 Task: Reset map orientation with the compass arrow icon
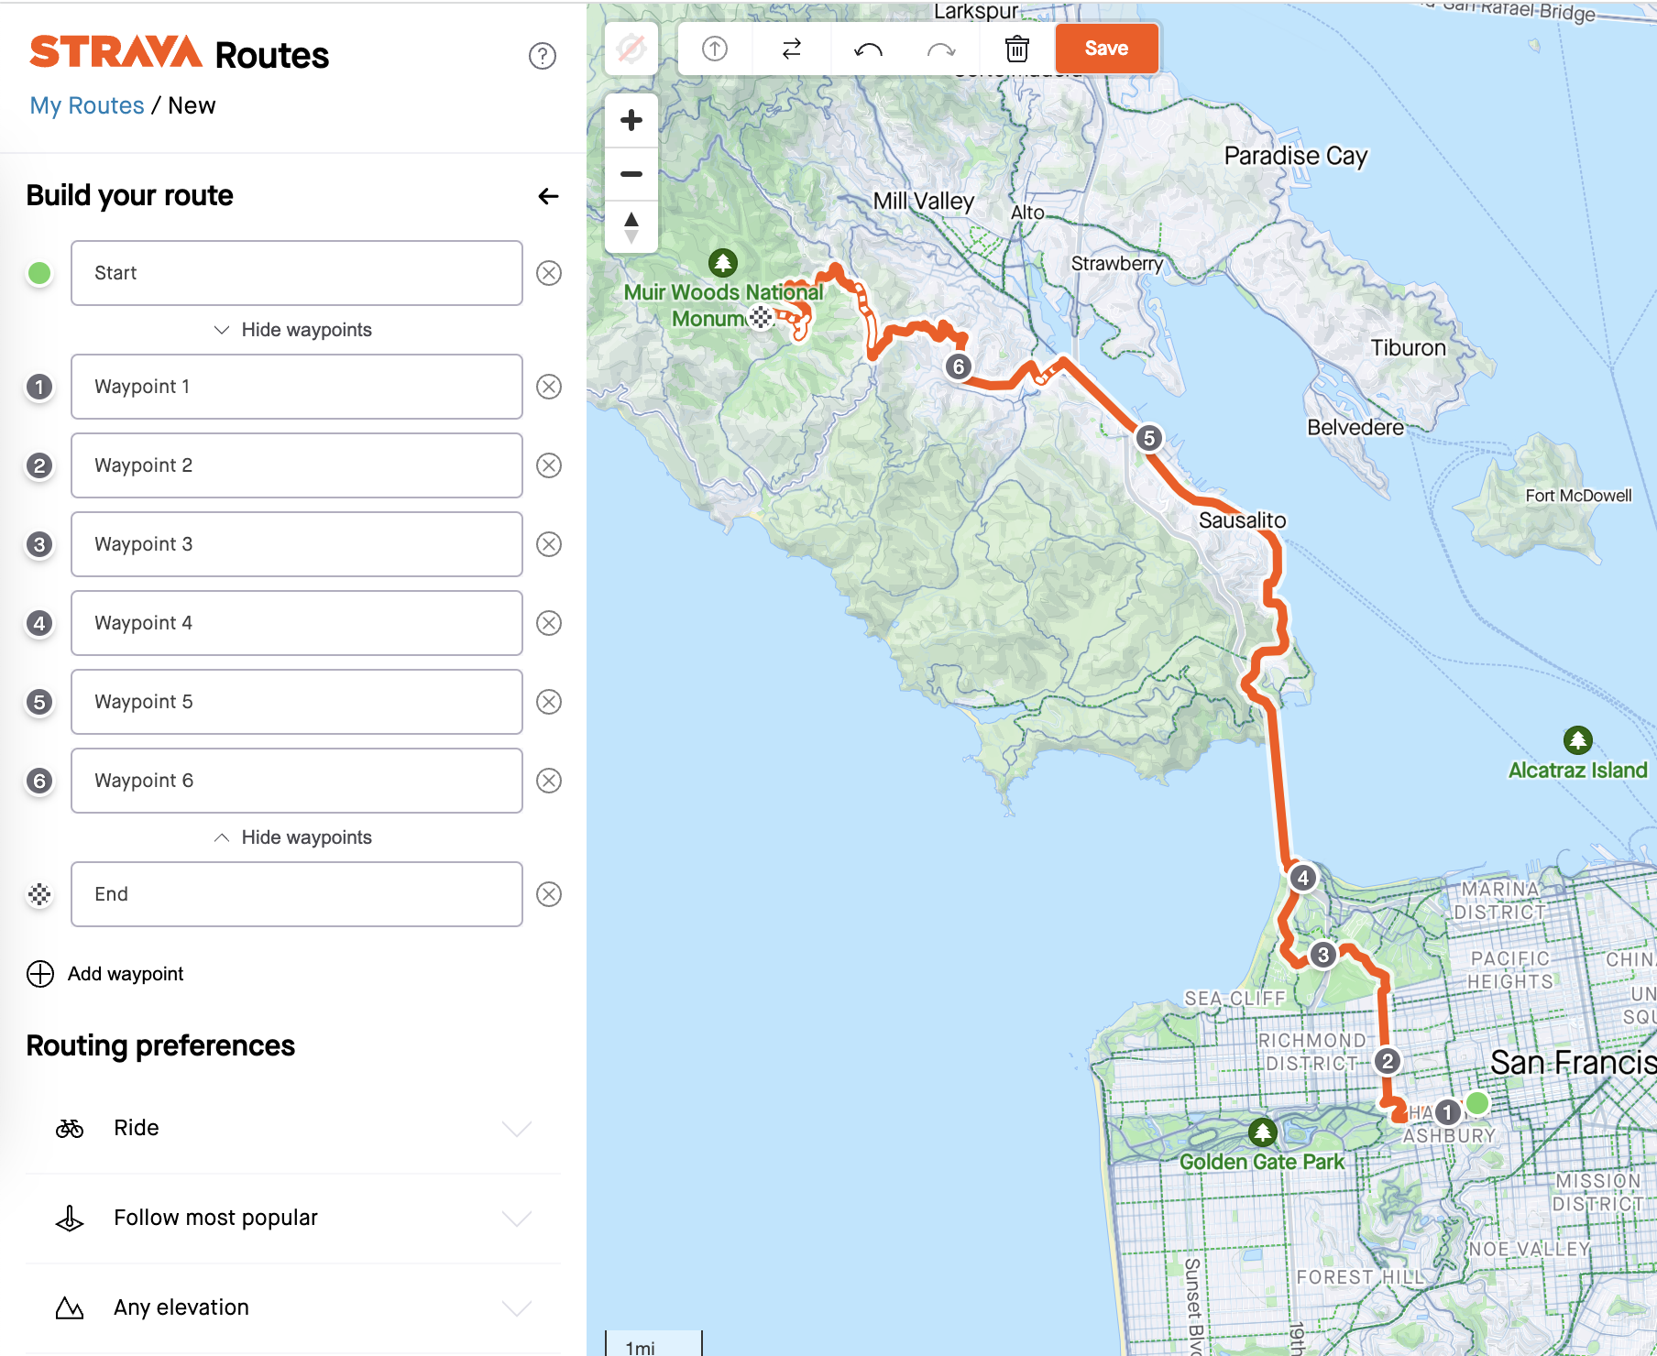pos(631,223)
